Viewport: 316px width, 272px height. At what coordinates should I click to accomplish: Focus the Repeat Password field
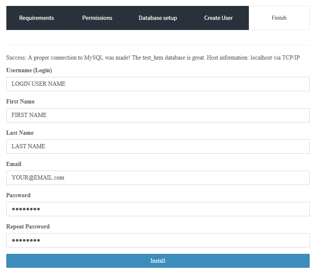tap(158, 240)
